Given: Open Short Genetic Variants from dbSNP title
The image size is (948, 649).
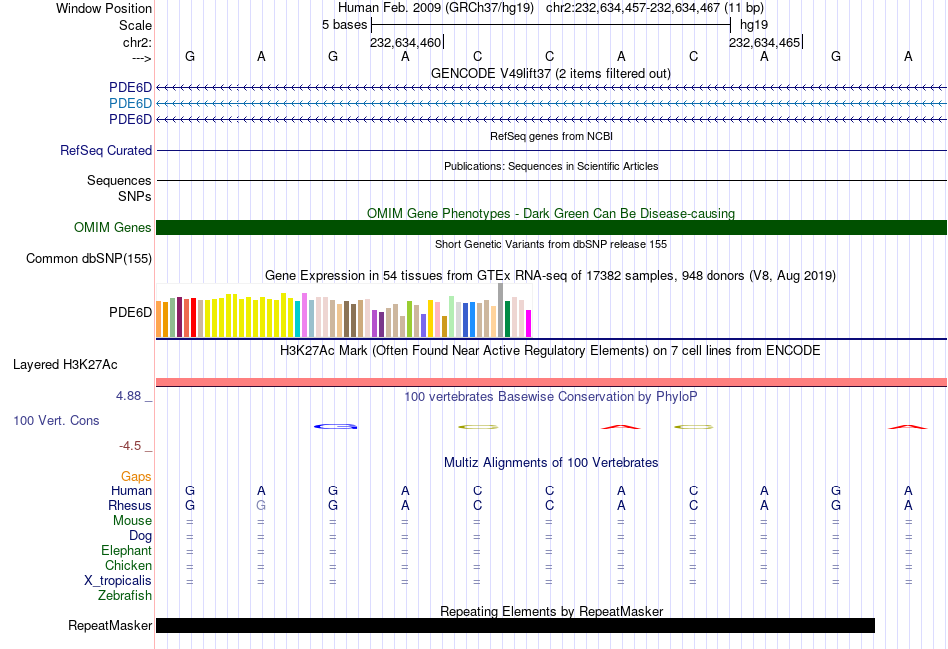Looking at the screenshot, I should (x=551, y=244).
